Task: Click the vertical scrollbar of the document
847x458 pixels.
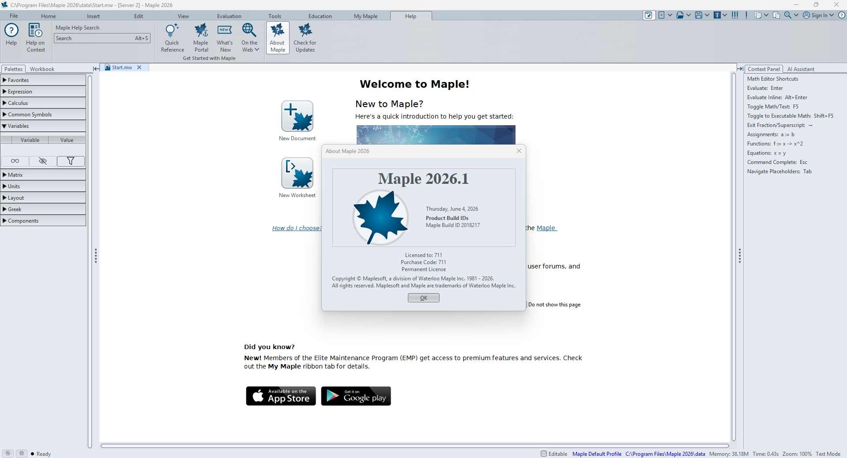Action: (734, 257)
